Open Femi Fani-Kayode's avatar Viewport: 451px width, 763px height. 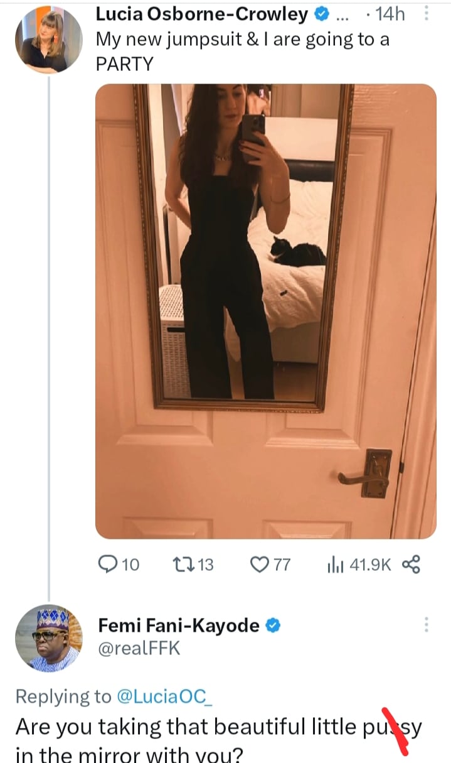pos(48,638)
